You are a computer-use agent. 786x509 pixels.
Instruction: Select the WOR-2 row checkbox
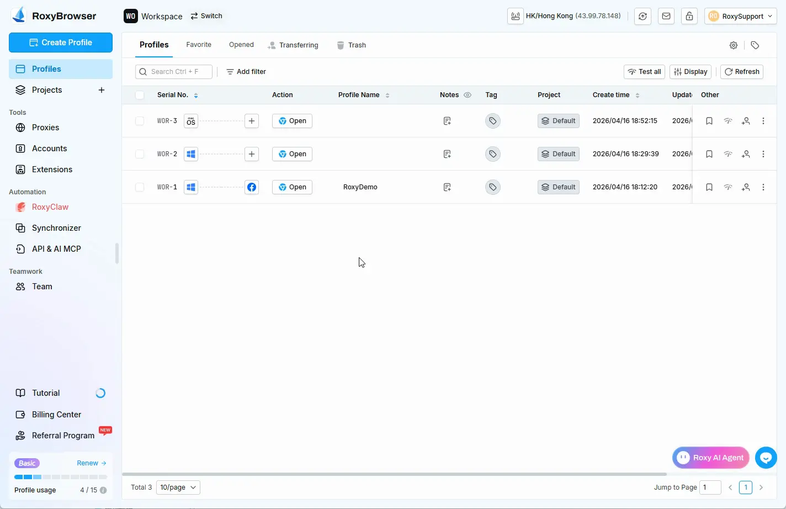(x=140, y=154)
